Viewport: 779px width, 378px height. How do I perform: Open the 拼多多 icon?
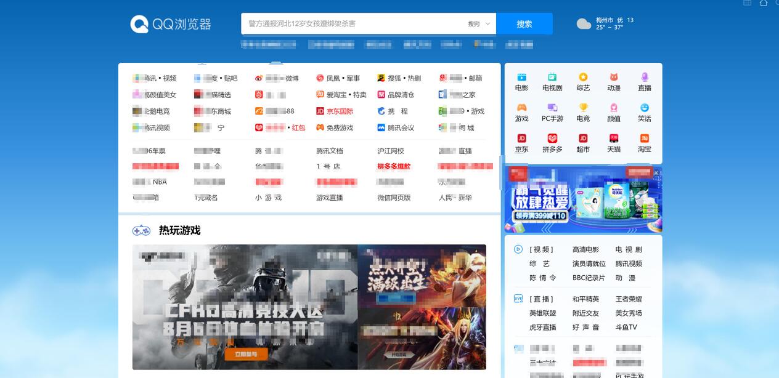click(x=552, y=139)
